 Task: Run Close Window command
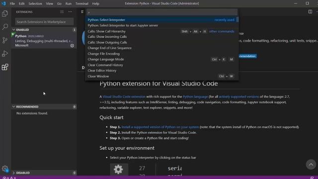pyautogui.click(x=162, y=76)
